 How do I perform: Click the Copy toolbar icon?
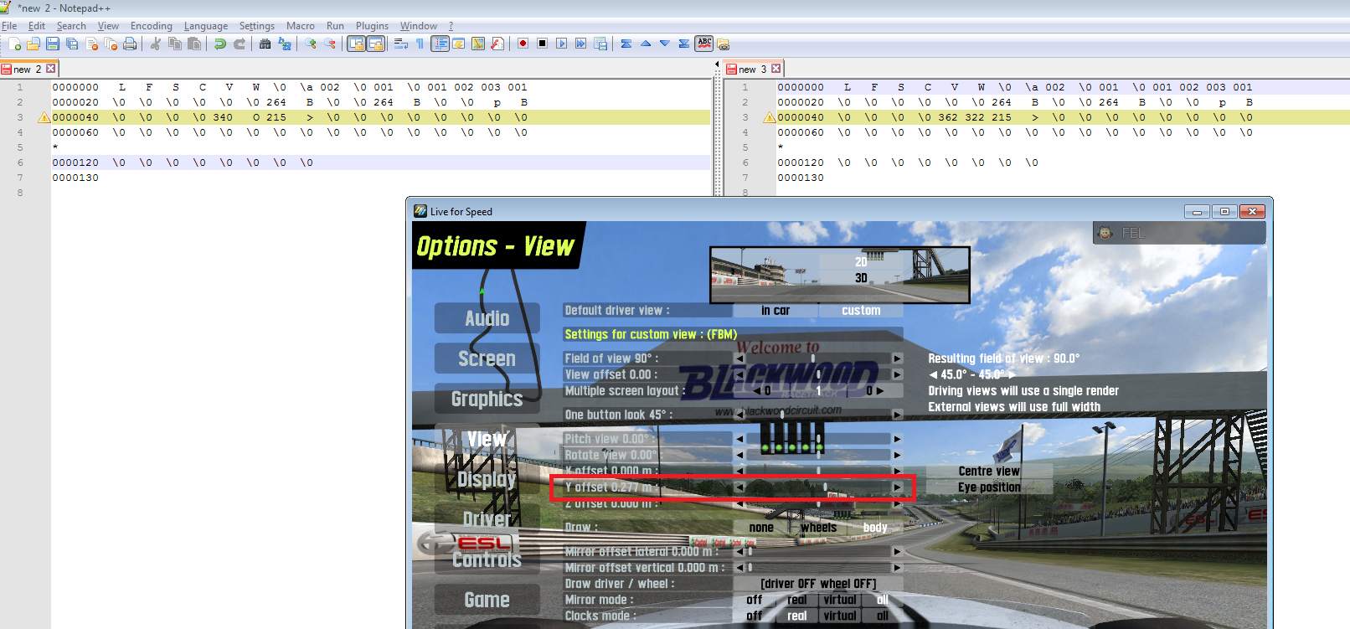pyautogui.click(x=175, y=44)
